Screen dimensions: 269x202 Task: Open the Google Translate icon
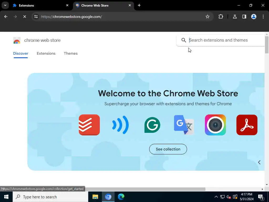(x=184, y=125)
